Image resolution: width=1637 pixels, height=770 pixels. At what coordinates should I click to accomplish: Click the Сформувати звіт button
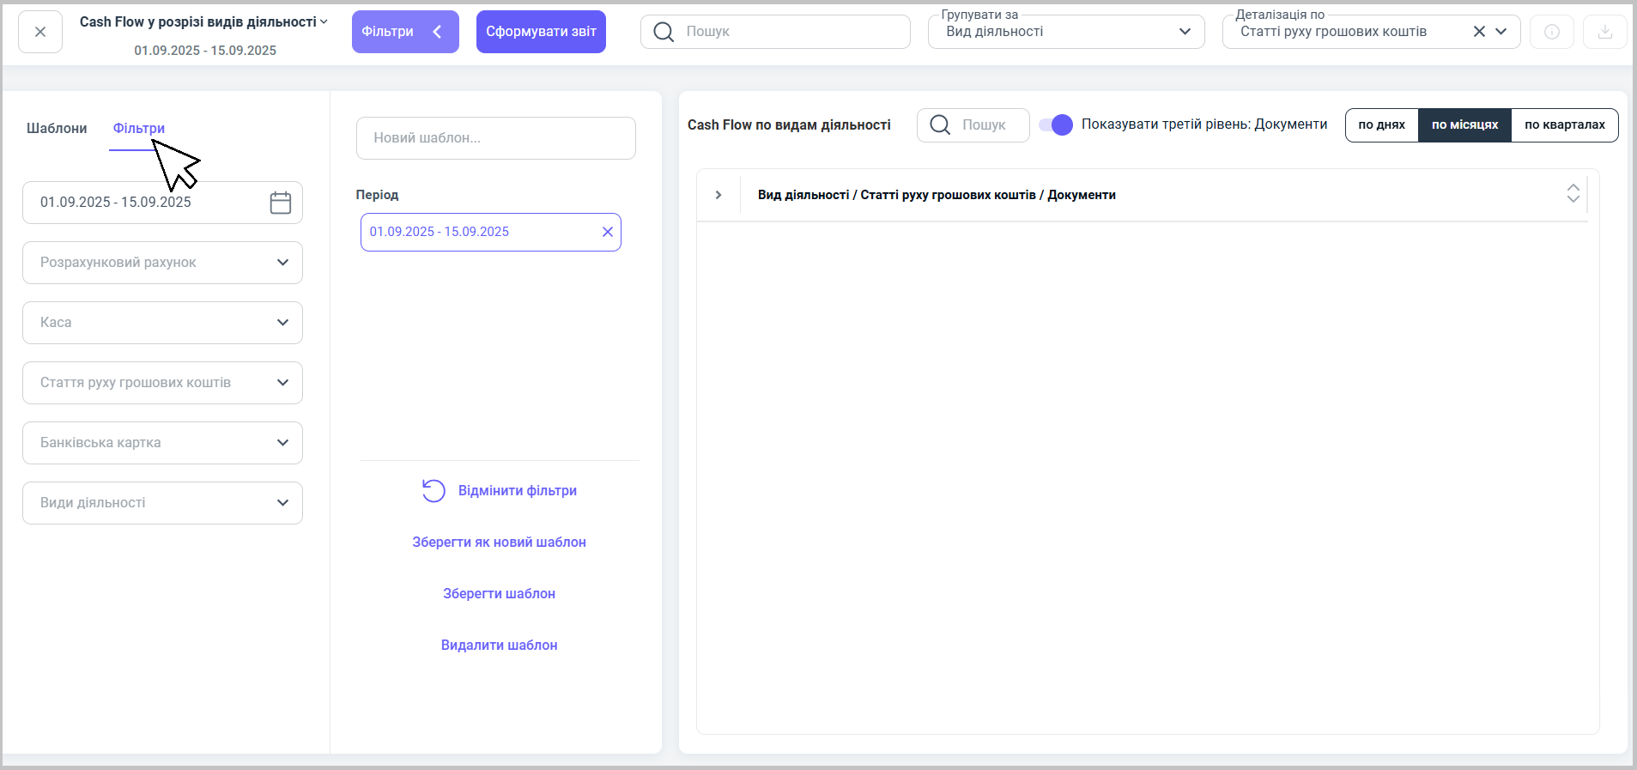[541, 32]
